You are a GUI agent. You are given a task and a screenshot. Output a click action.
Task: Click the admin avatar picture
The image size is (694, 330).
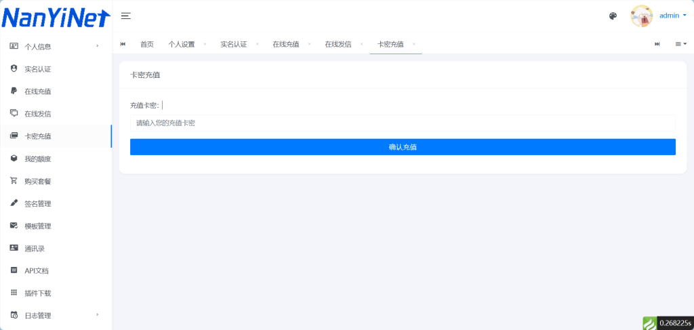pyautogui.click(x=641, y=16)
